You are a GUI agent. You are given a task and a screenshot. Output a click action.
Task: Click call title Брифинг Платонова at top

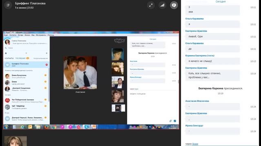[x=30, y=3]
